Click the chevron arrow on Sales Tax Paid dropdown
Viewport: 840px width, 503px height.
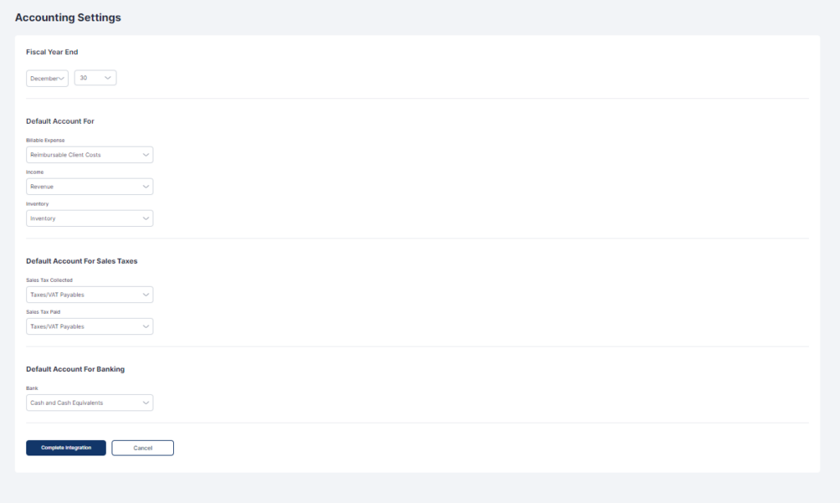point(145,326)
